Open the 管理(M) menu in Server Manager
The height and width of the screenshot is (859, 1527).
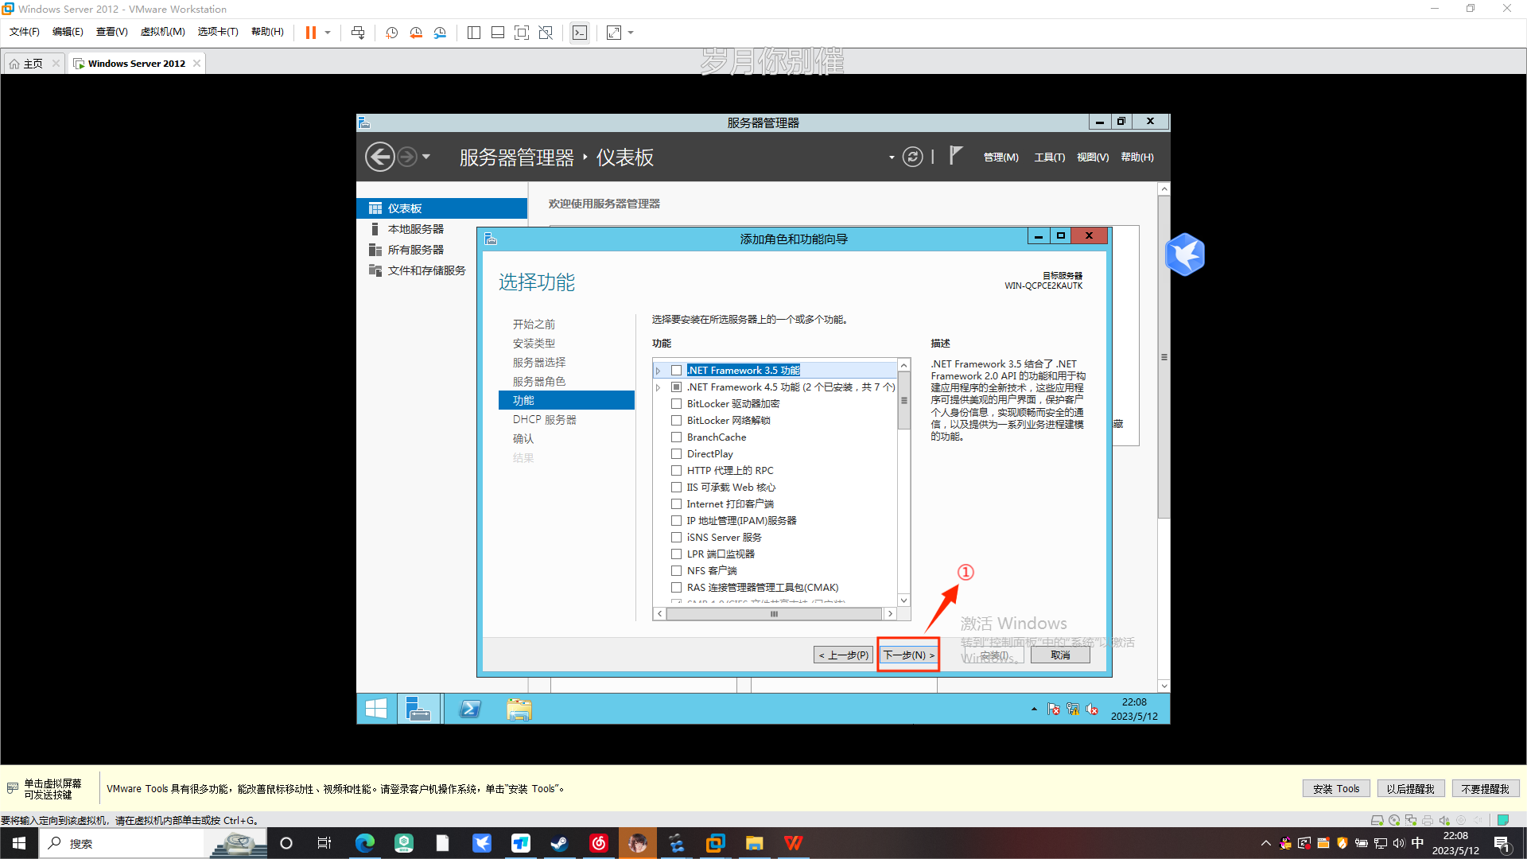(1001, 157)
